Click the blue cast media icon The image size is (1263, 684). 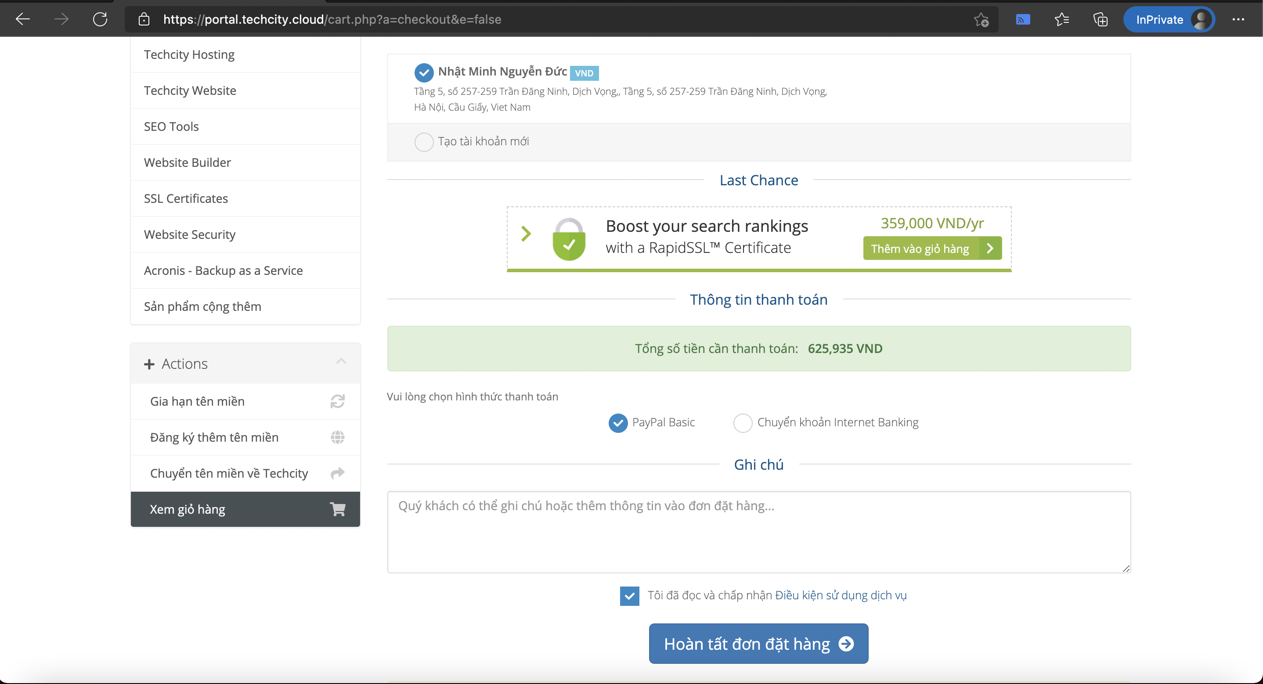click(1023, 20)
